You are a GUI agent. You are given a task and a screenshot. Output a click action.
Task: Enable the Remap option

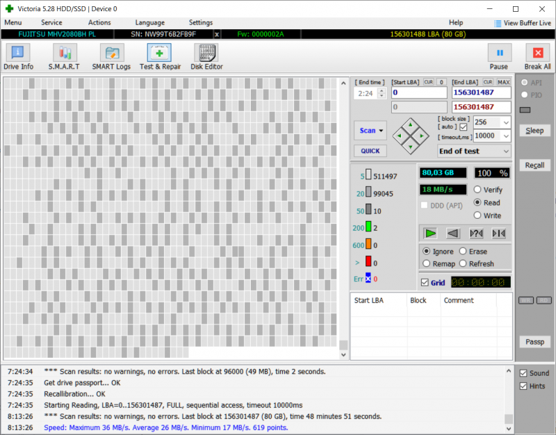click(427, 264)
